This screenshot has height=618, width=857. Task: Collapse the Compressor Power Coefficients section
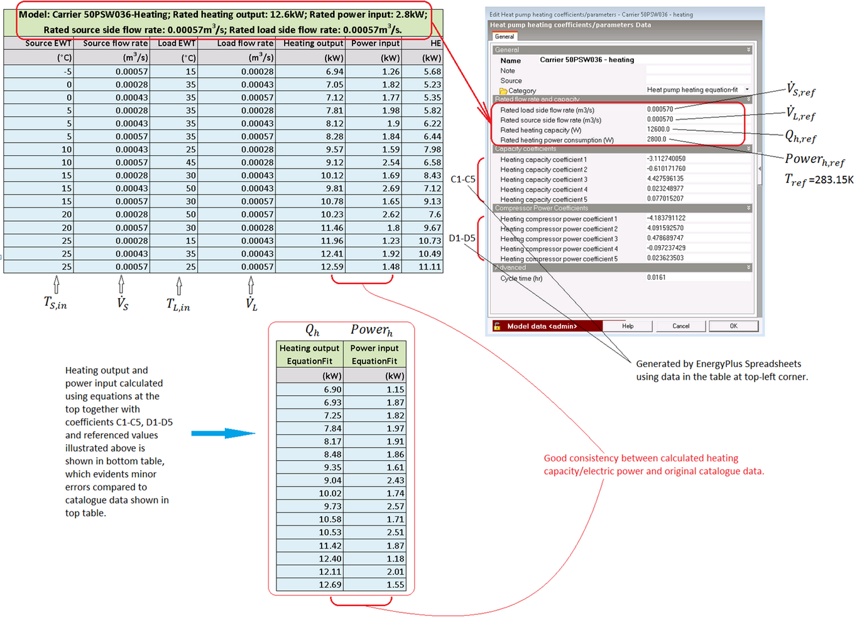tap(748, 208)
